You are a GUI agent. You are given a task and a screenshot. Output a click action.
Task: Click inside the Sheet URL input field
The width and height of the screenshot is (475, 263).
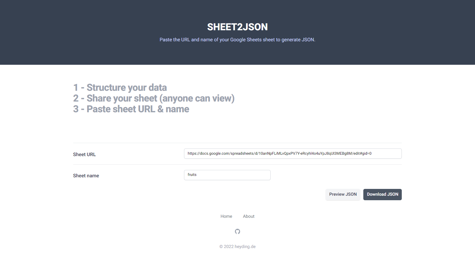click(x=293, y=153)
